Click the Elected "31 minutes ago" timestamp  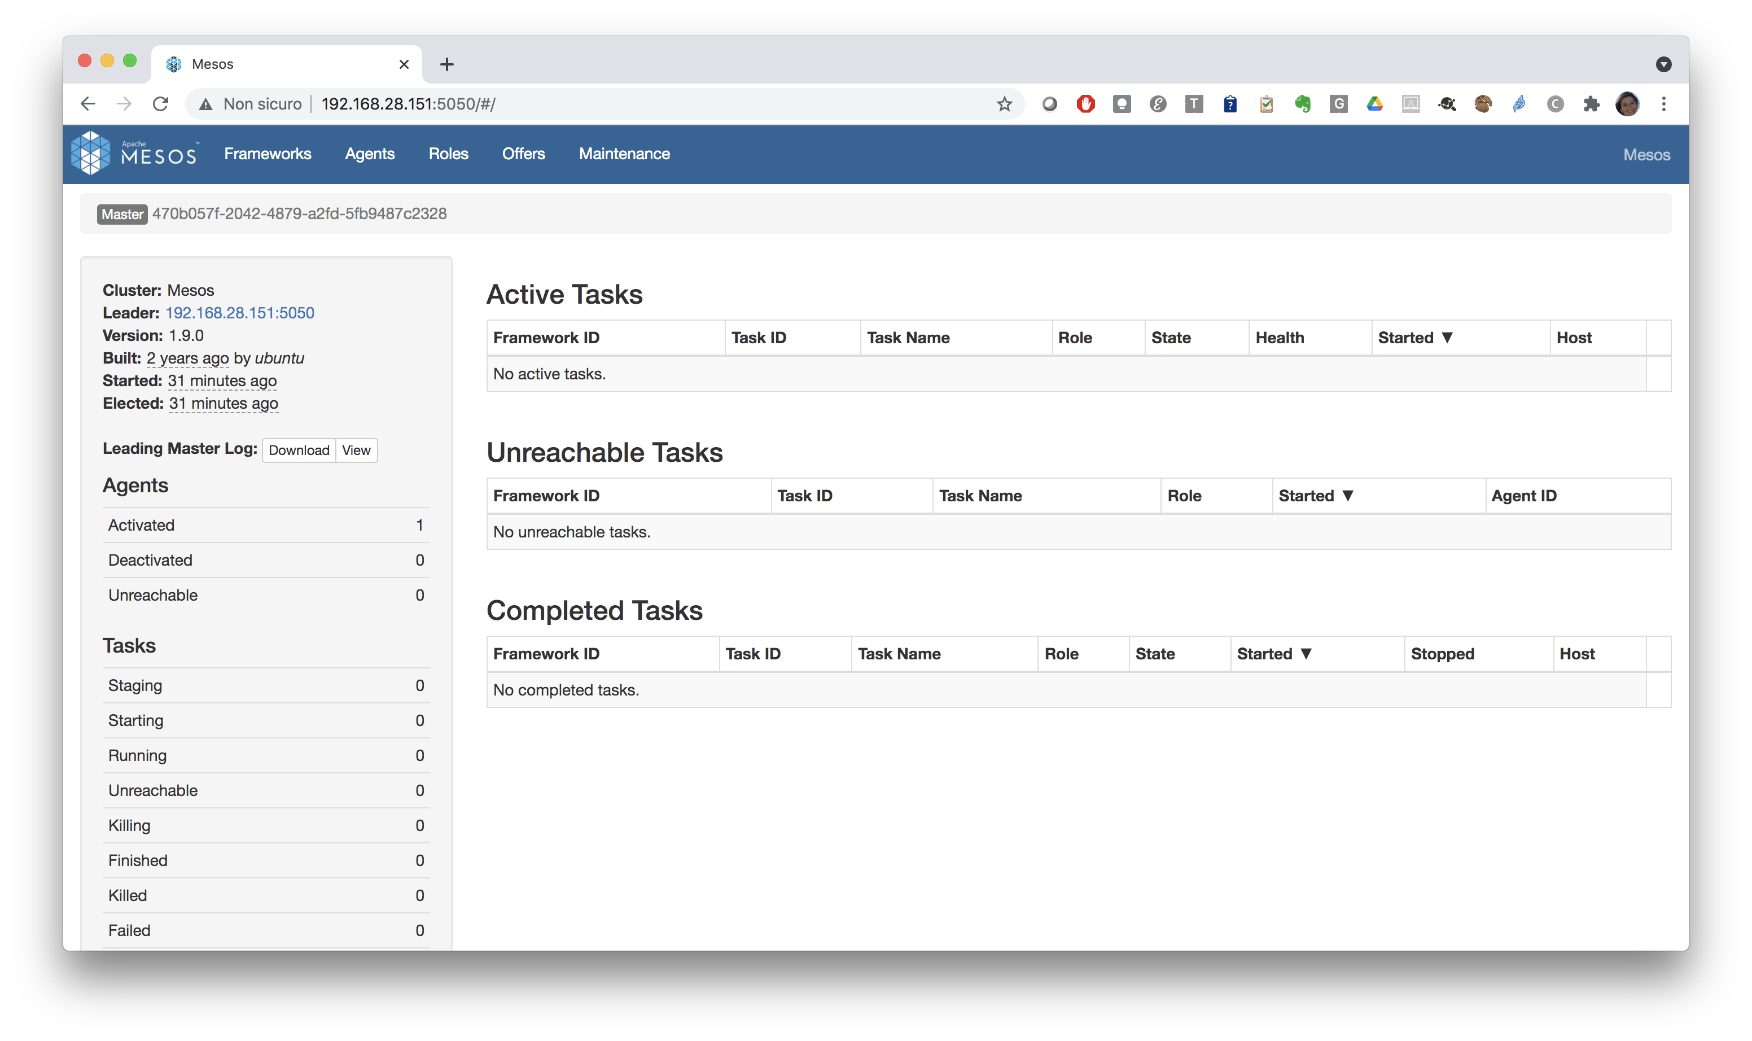point(224,403)
